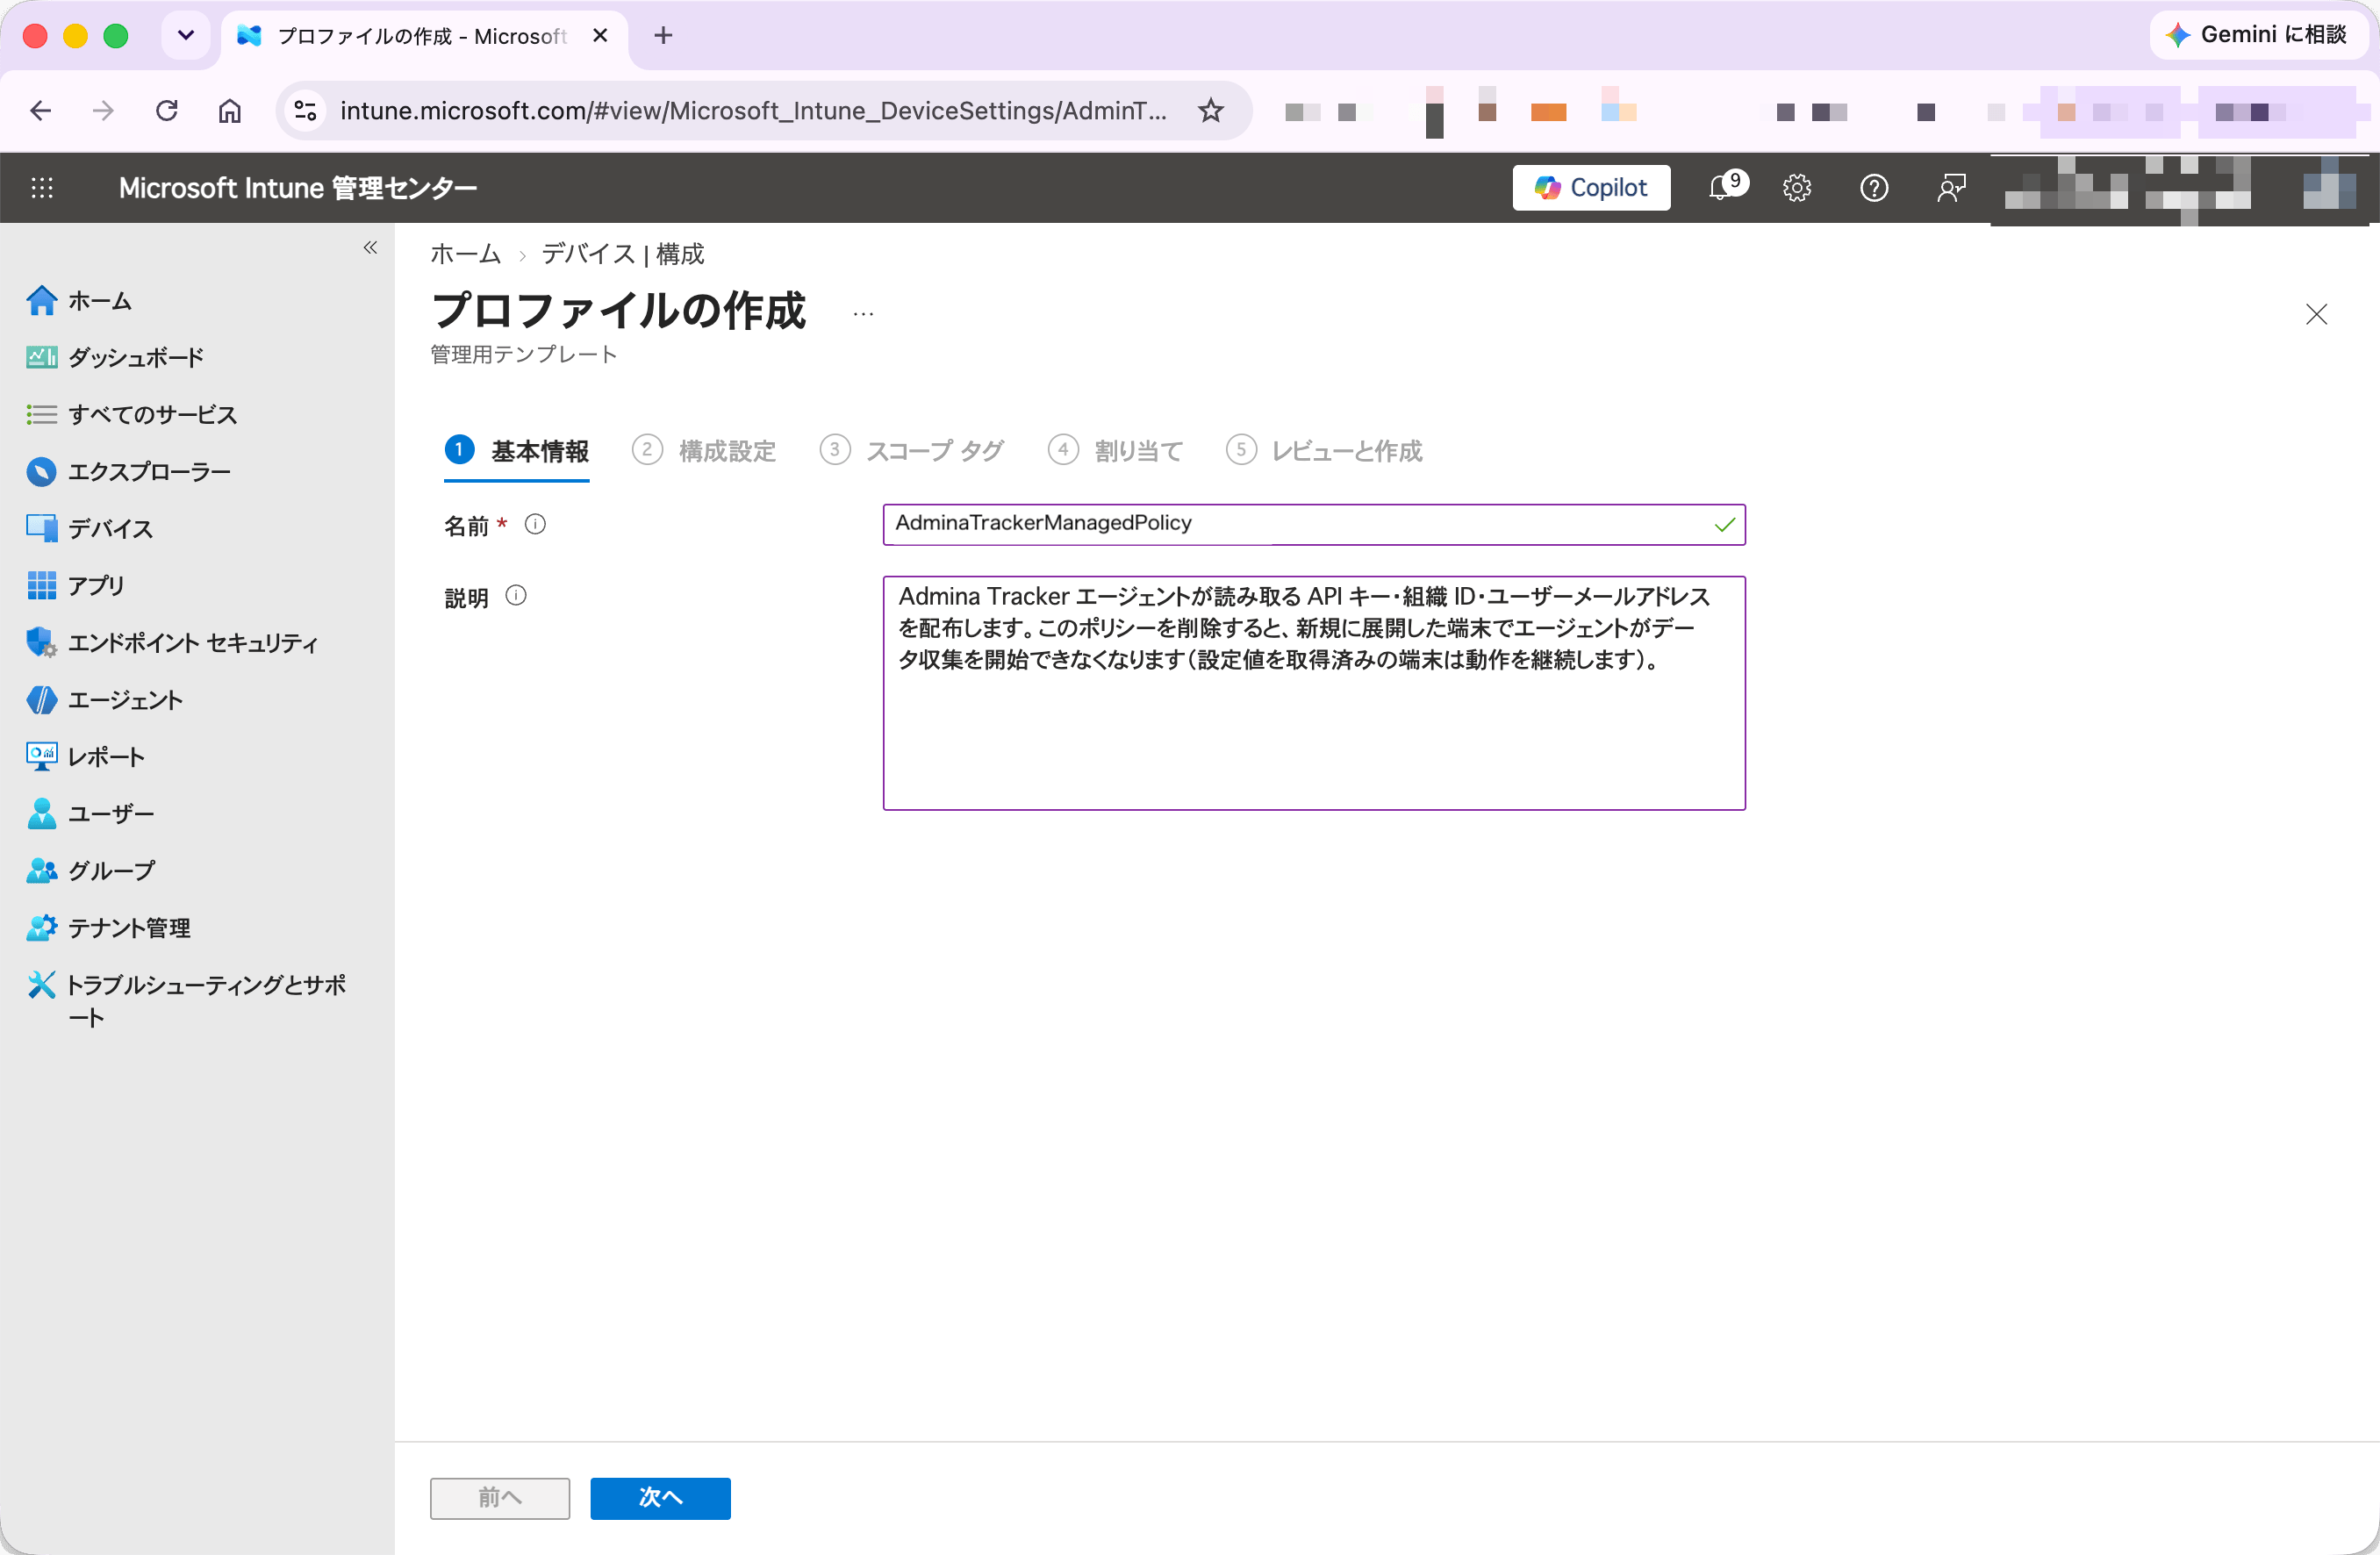Open Groups (グループ) sidebar item
2380x1555 pixels.
[x=91, y=870]
